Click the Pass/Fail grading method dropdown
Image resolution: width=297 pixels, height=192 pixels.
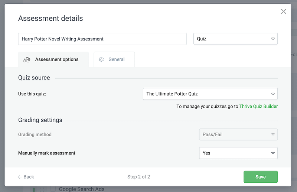tap(238, 134)
